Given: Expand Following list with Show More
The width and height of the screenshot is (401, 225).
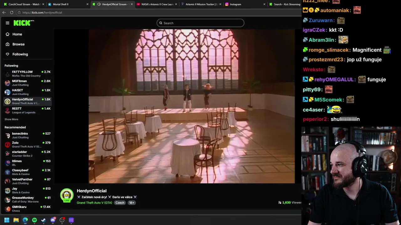Looking at the screenshot, I should 11,119.
